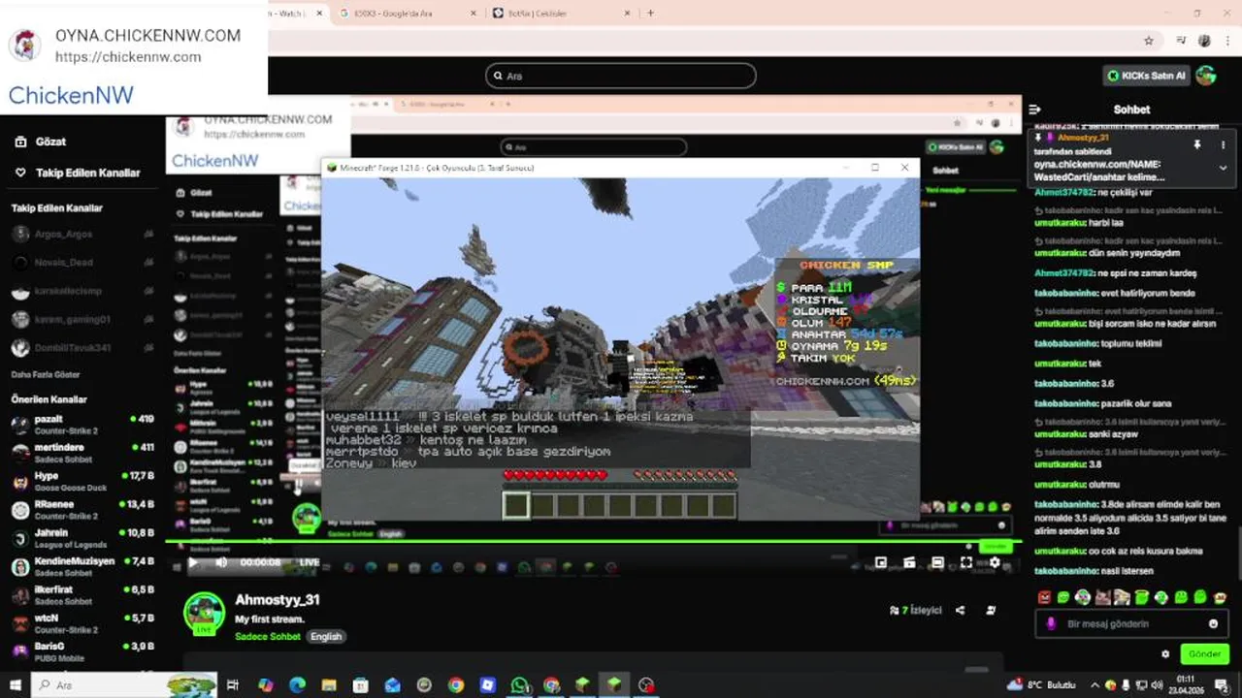Mute the stream volume icon
The height and width of the screenshot is (698, 1242).
pyautogui.click(x=221, y=562)
